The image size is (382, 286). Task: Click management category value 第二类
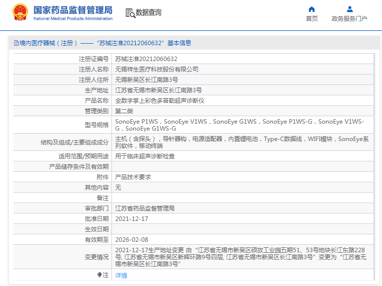click(124, 111)
